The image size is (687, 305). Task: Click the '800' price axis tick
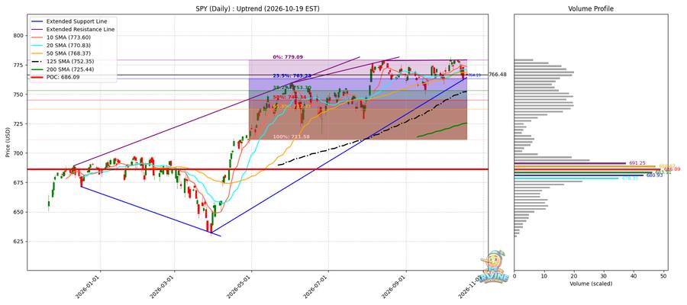click(20, 35)
